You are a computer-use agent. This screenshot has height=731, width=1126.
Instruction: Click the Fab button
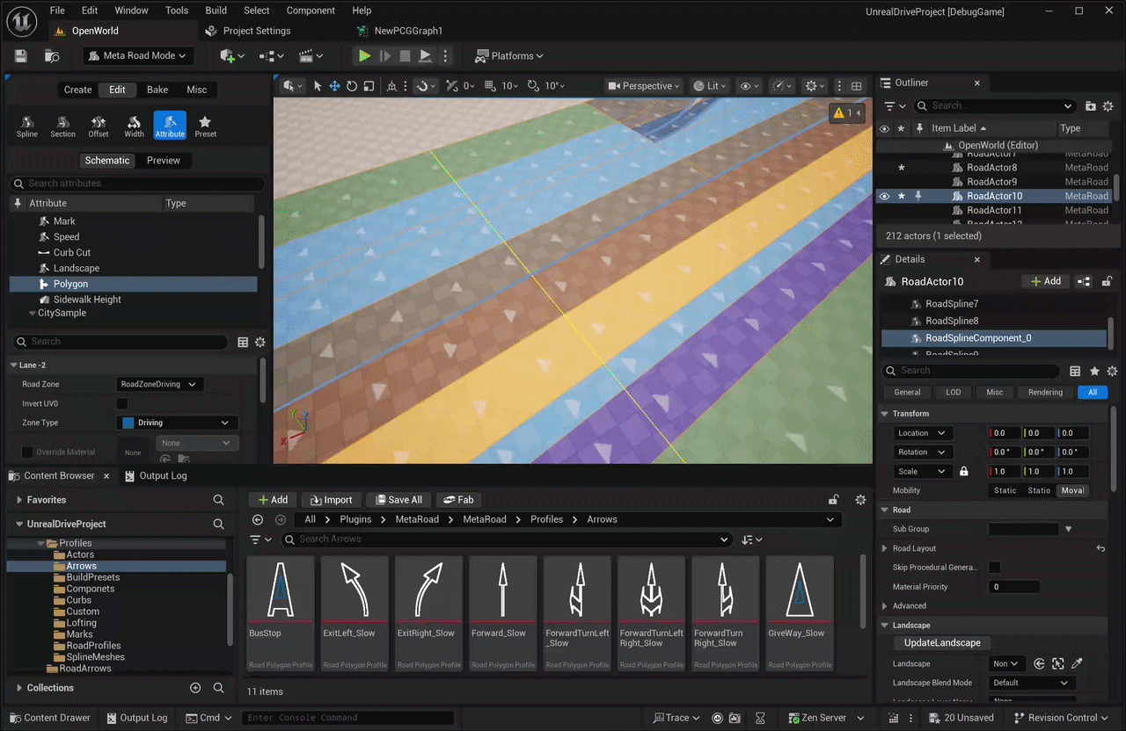click(x=458, y=500)
